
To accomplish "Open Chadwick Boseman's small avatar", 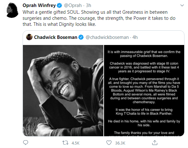I will coord(29,37).
